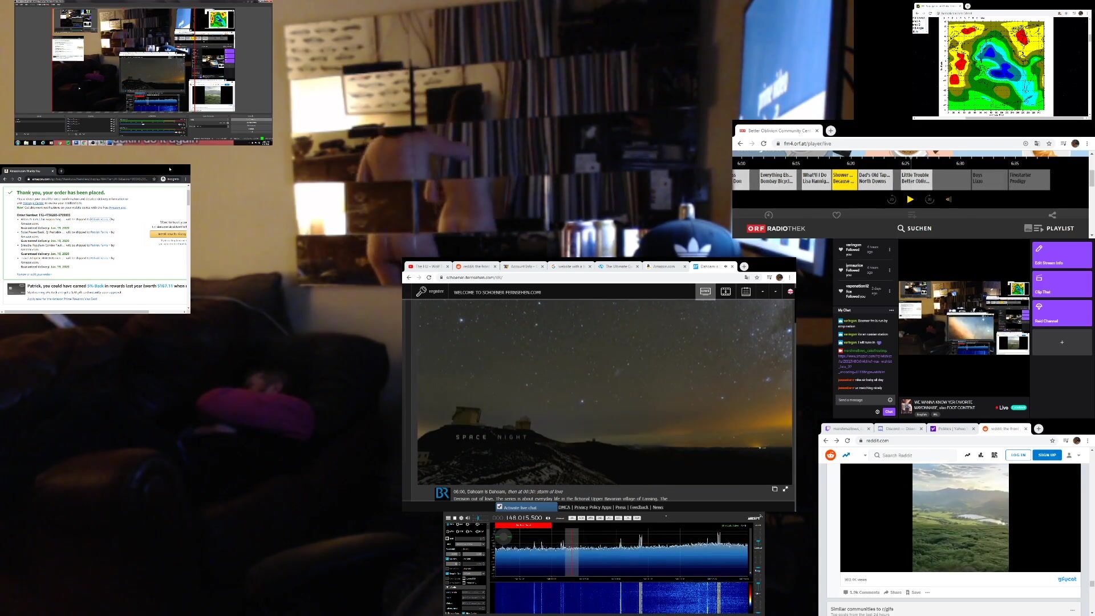Switch to Discord tab in Reddit window
The width and height of the screenshot is (1095, 616).
[x=901, y=429]
